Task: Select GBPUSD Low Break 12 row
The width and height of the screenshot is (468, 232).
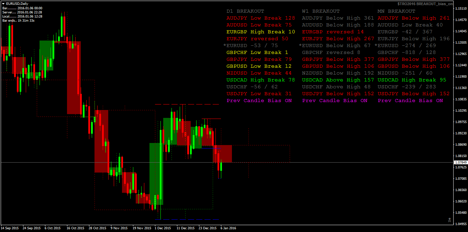Action: pos(259,66)
